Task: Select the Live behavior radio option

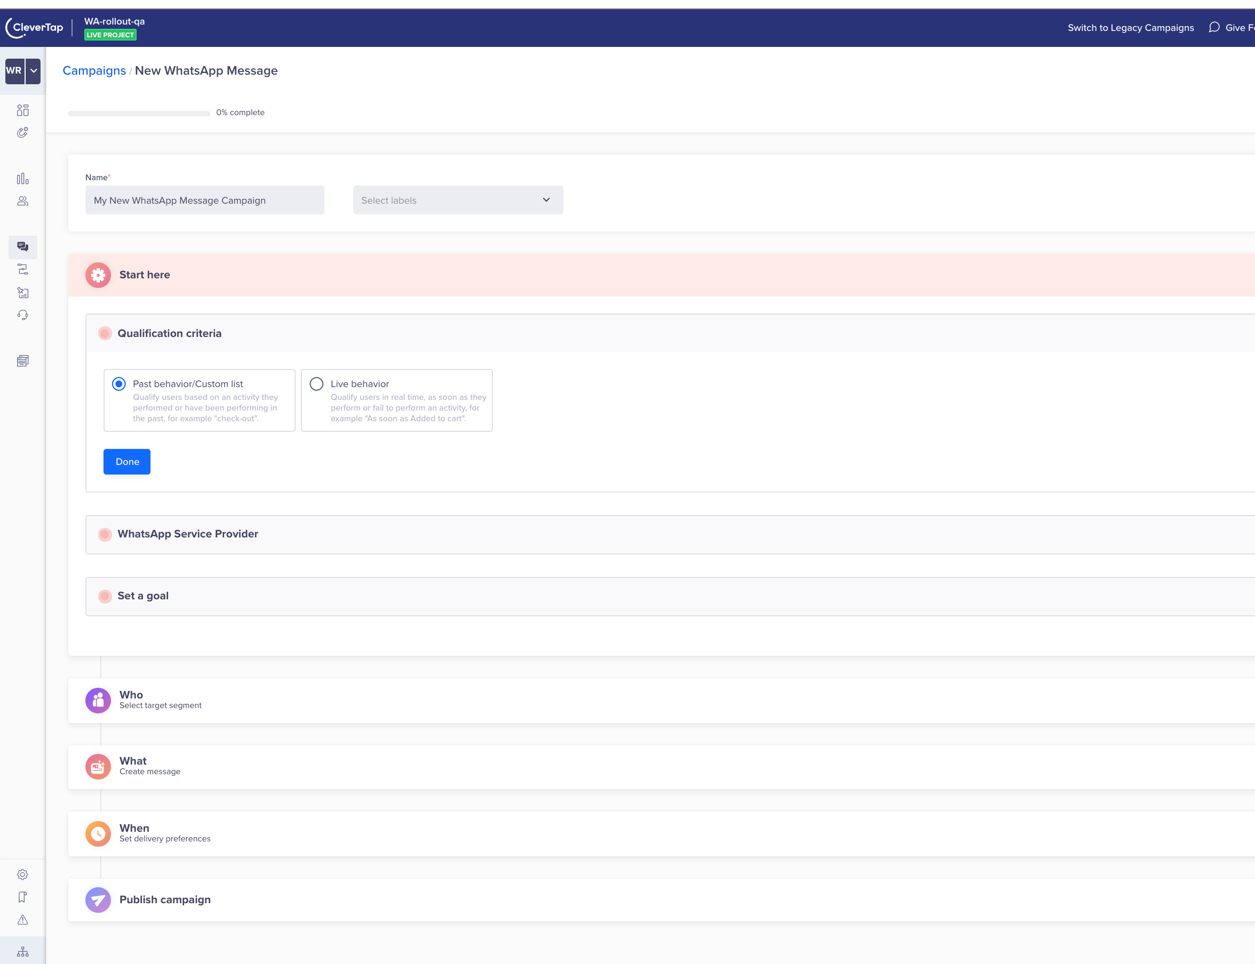Action: (x=316, y=384)
